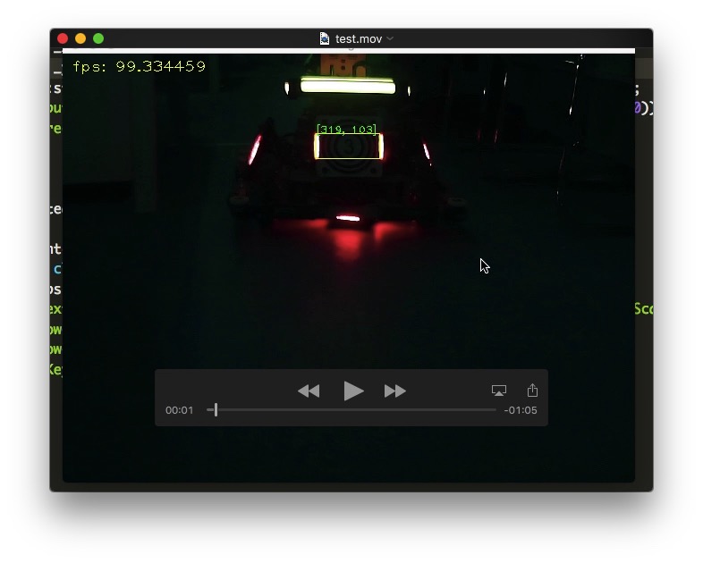This screenshot has height=563, width=703.
Task: Click the yellow detection rectangle in video
Action: click(x=348, y=146)
